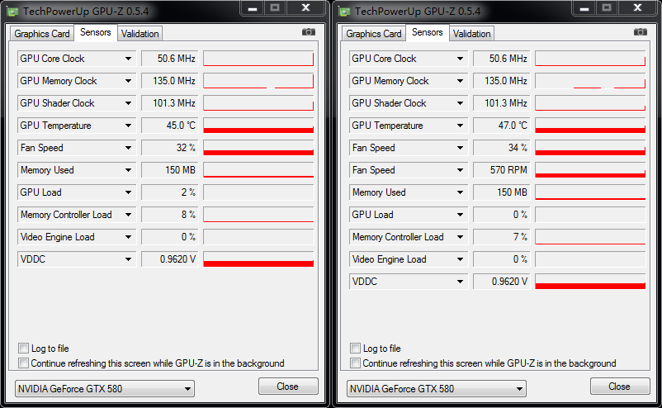Switch to Graphics Card tab in left window
The width and height of the screenshot is (662, 408).
point(42,34)
